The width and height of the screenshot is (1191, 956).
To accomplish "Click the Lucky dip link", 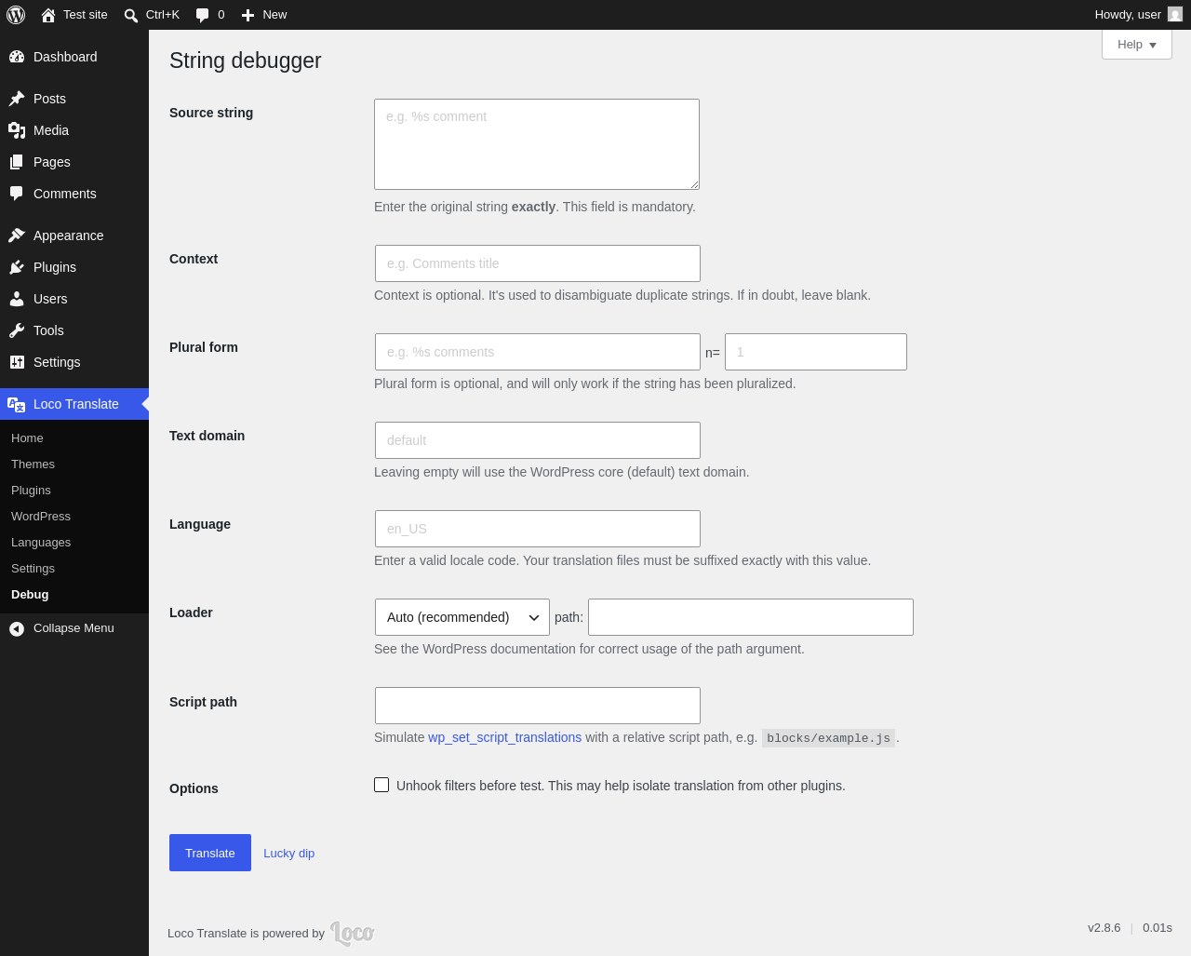I will 288,853.
